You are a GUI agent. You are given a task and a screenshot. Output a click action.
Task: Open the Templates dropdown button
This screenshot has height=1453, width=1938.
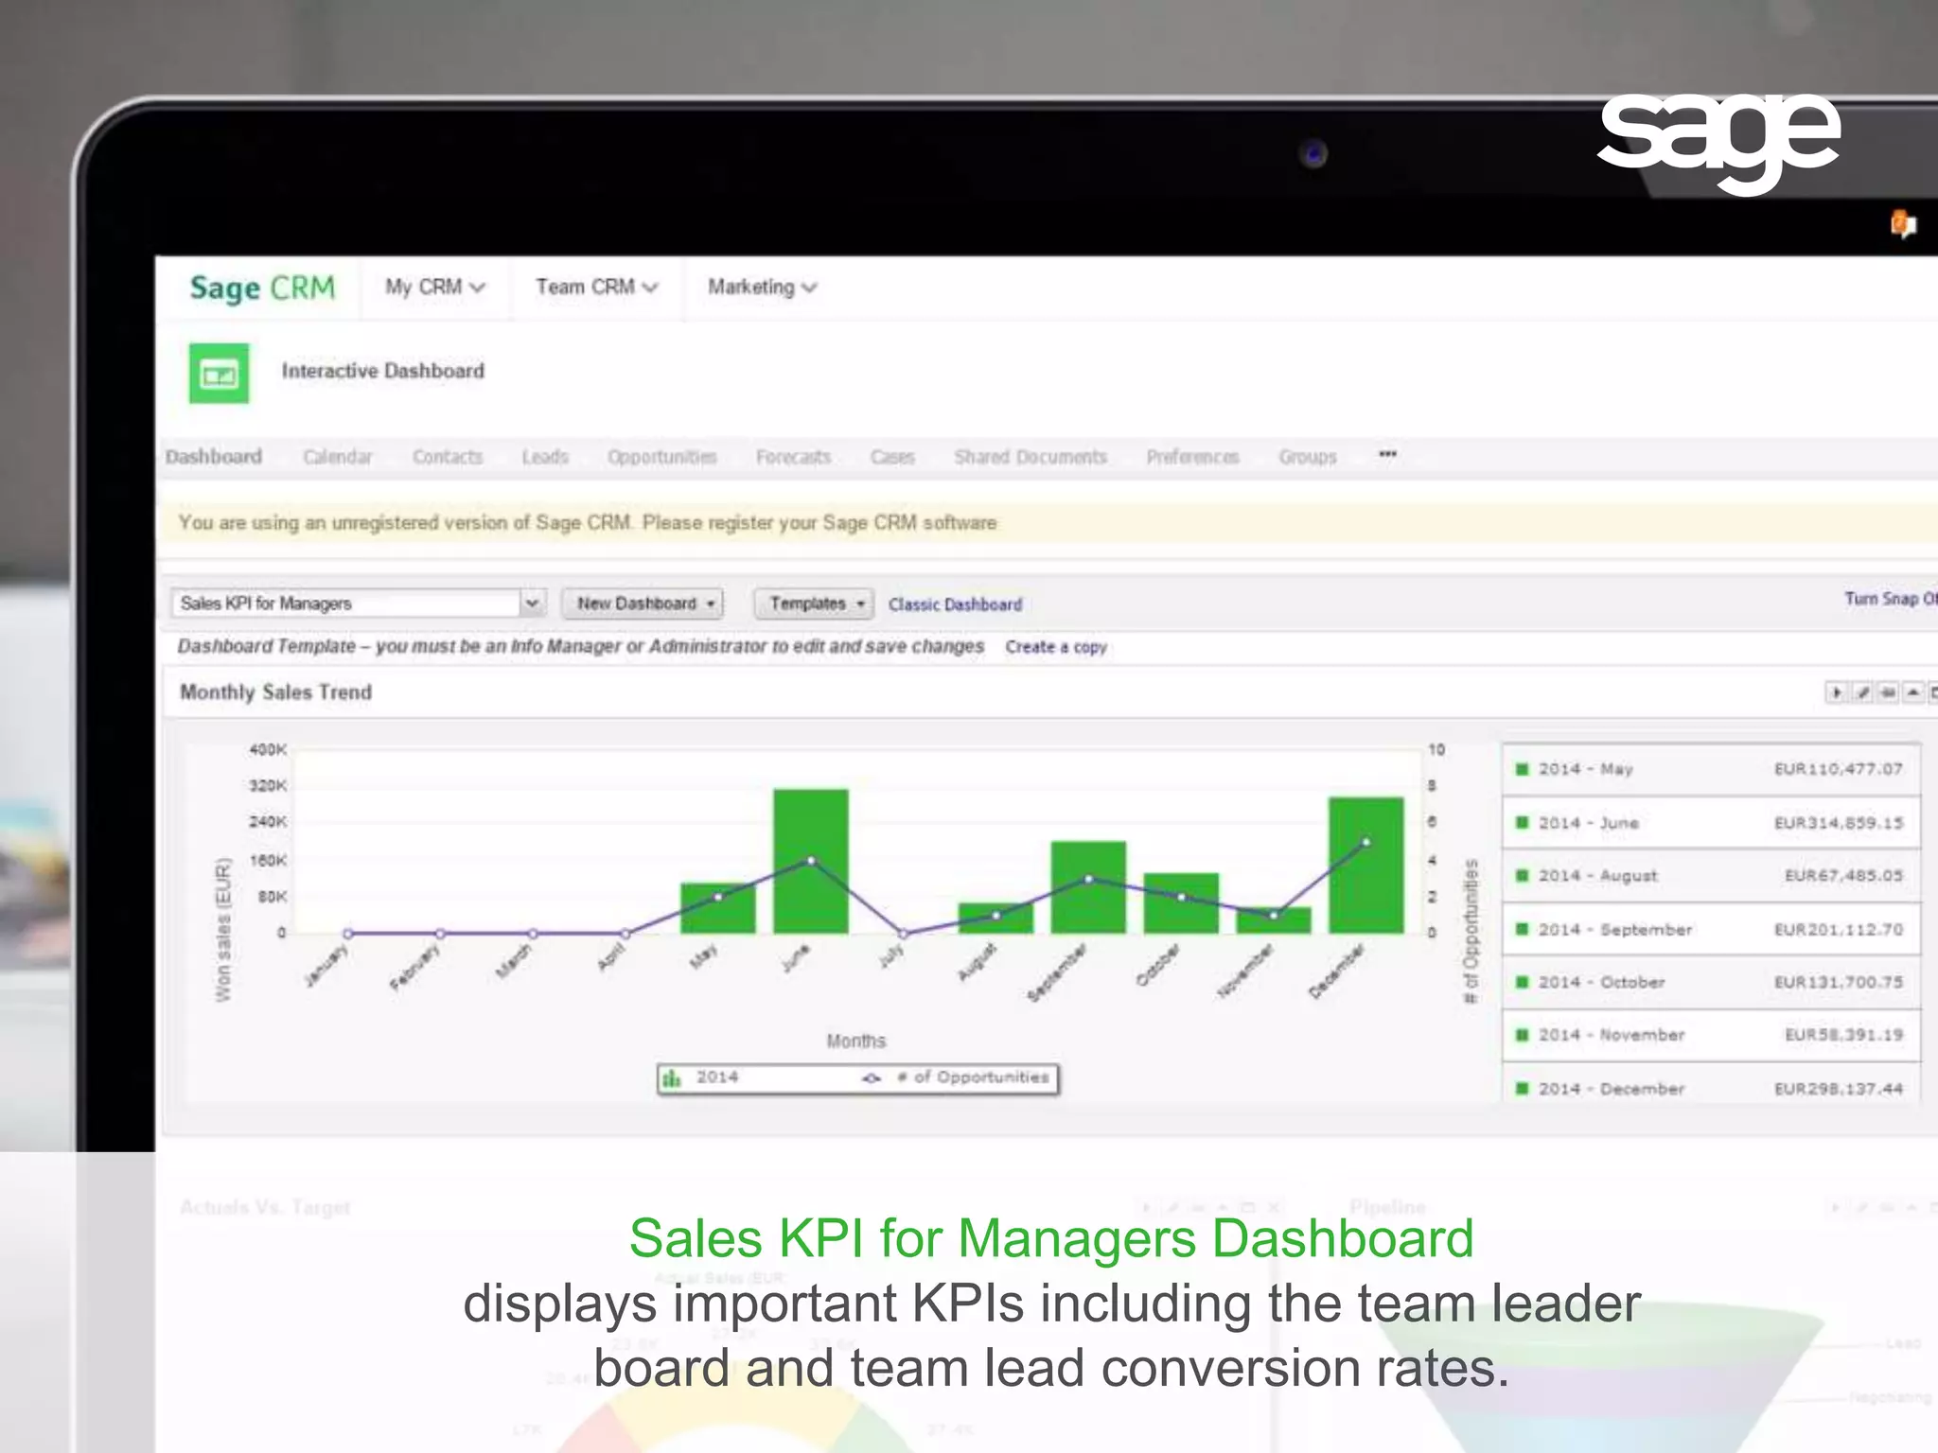(x=813, y=604)
